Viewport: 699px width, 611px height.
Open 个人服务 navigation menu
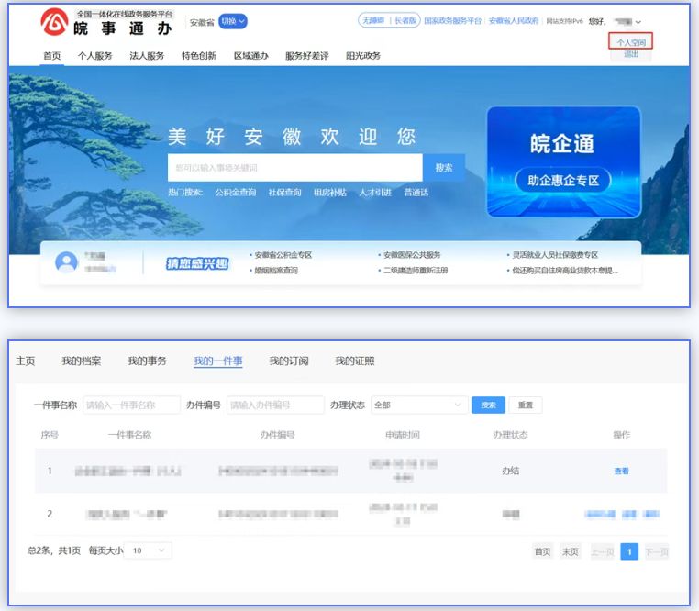coord(95,56)
